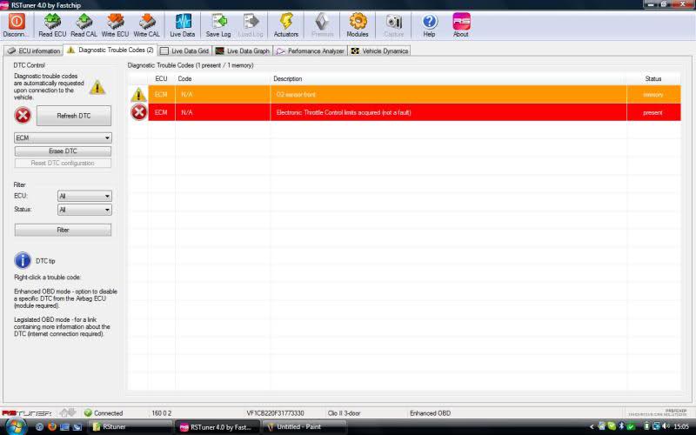Screen dimensions: 696x435
Task: Select the Write CAL icon
Action: tap(146, 23)
